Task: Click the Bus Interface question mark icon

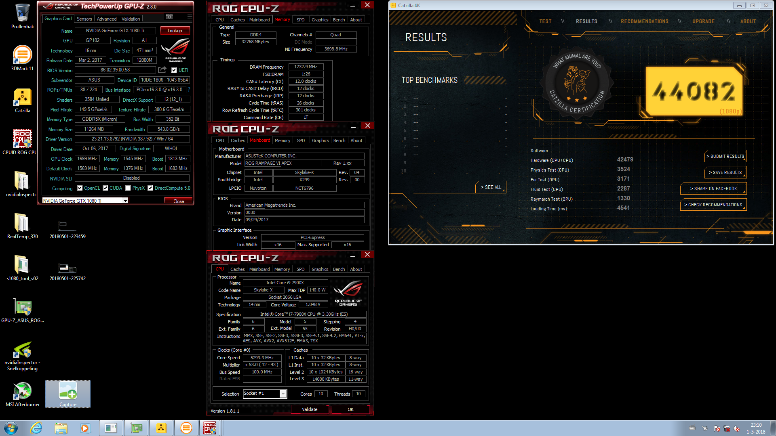Action: (189, 90)
